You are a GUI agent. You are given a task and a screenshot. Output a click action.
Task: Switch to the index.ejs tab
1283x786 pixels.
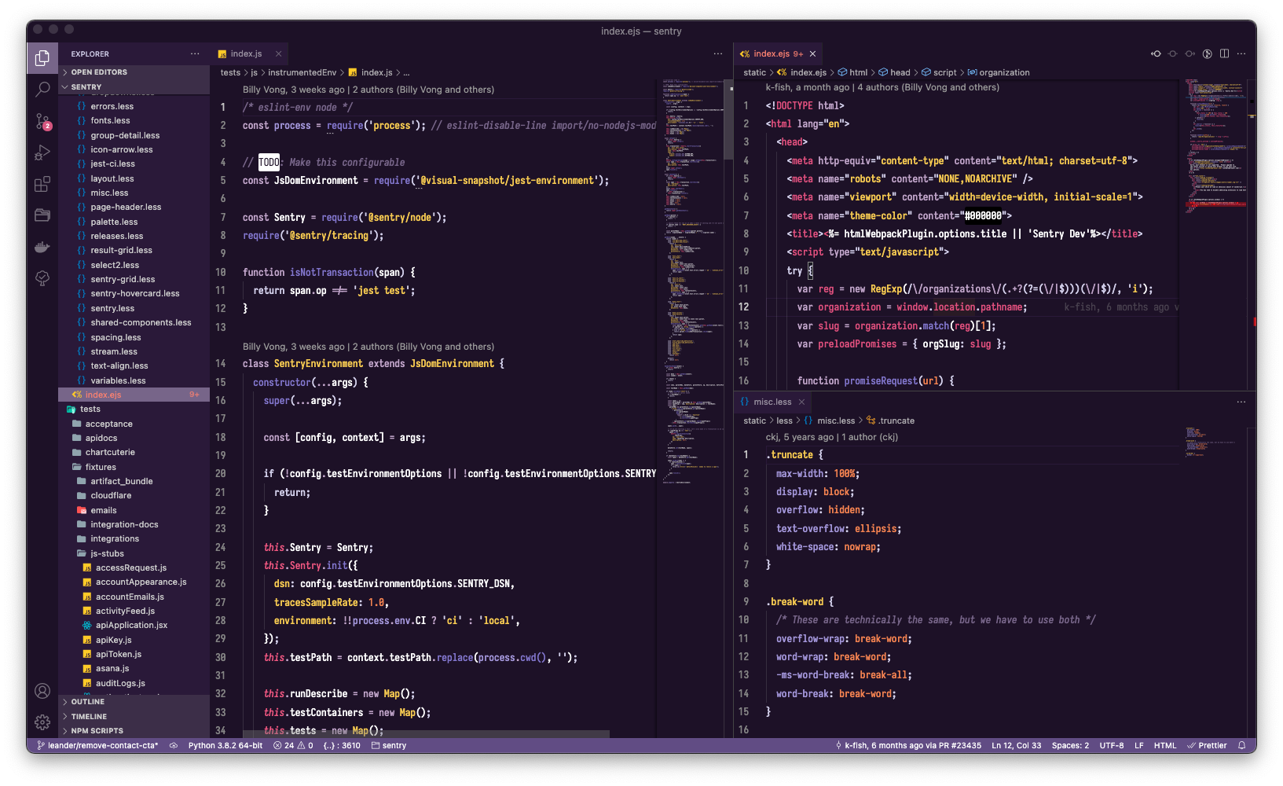pyautogui.click(x=778, y=53)
